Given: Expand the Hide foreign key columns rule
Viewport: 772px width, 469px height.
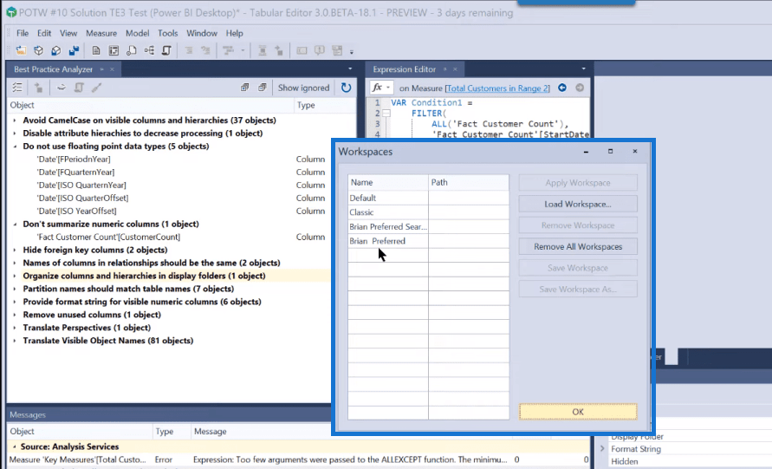Looking at the screenshot, I should [x=14, y=250].
